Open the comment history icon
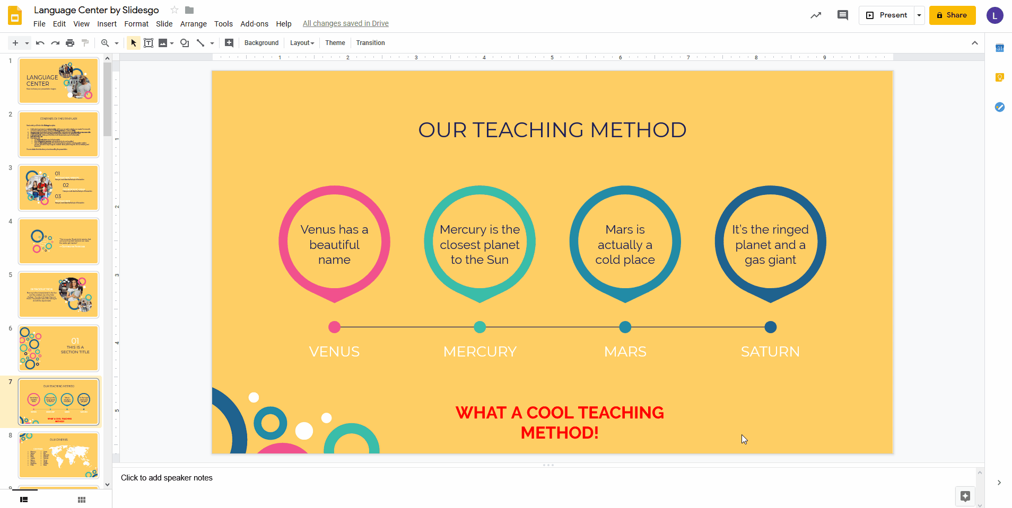The image size is (1012, 508). [x=842, y=15]
